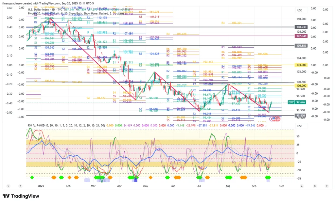Click the 110.000 price scale label
The width and height of the screenshot is (335, 203).
(x=301, y=19)
